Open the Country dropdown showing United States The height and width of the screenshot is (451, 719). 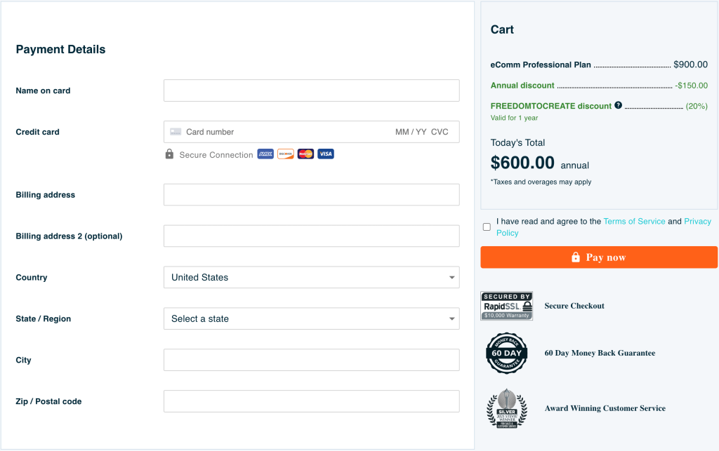pyautogui.click(x=311, y=278)
